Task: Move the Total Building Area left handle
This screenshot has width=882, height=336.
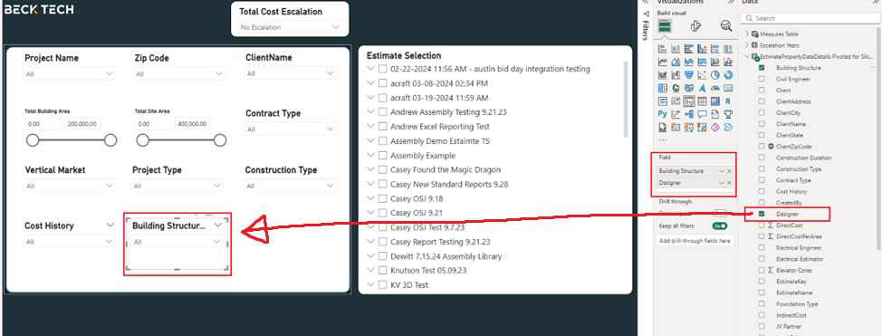Action: pyautogui.click(x=33, y=140)
